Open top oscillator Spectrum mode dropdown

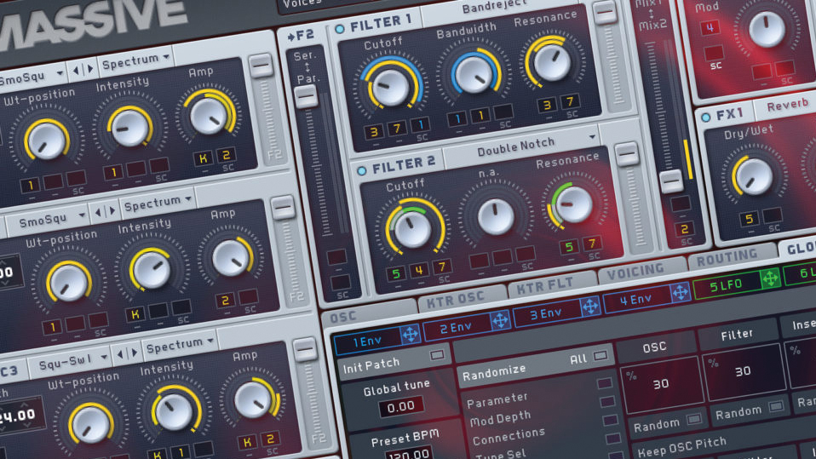(x=135, y=61)
